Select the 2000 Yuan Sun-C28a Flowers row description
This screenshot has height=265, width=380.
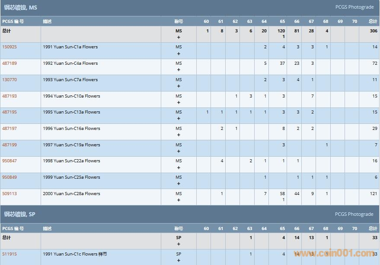click(71, 194)
